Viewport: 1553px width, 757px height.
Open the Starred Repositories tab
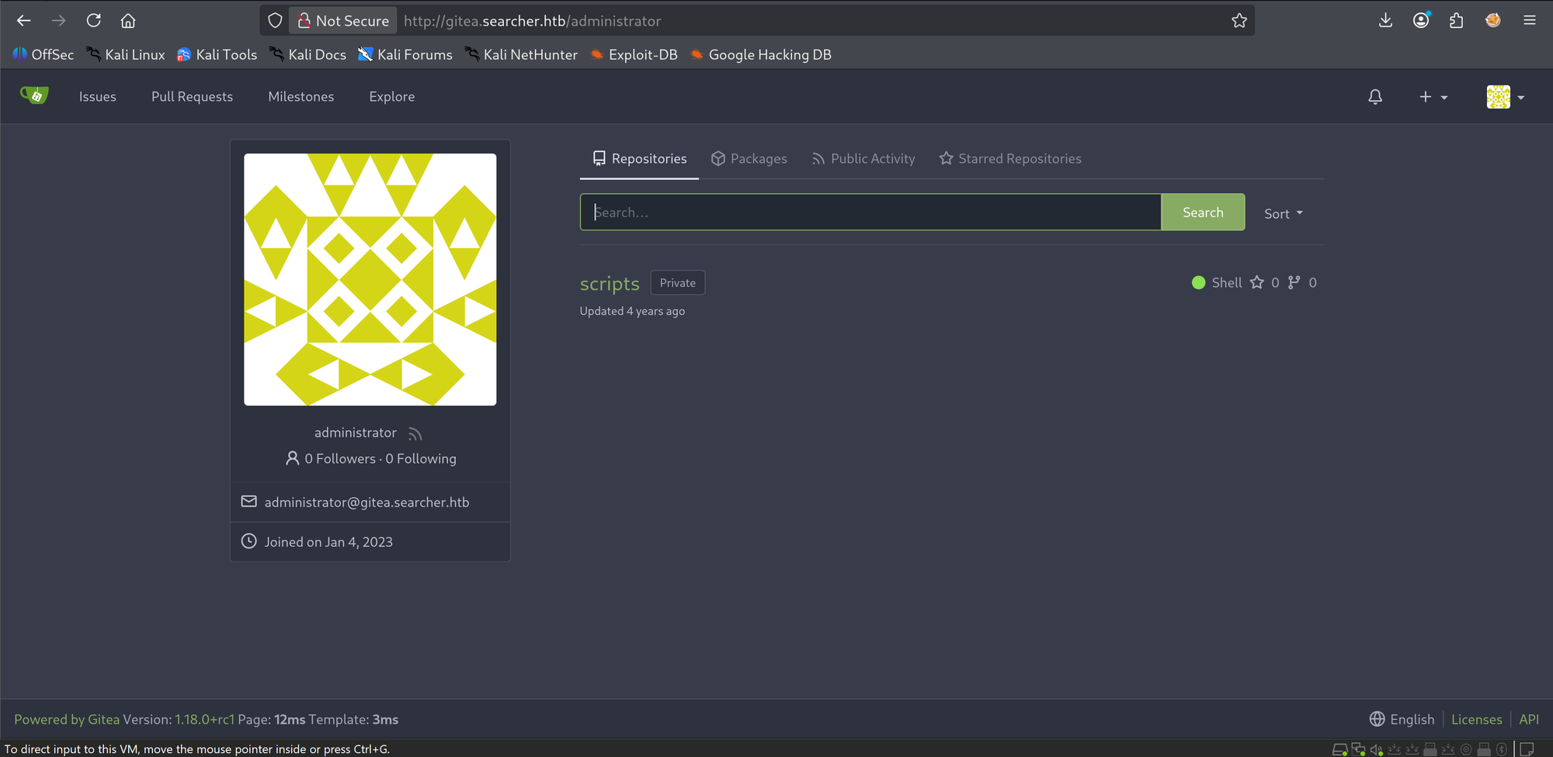[1010, 159]
